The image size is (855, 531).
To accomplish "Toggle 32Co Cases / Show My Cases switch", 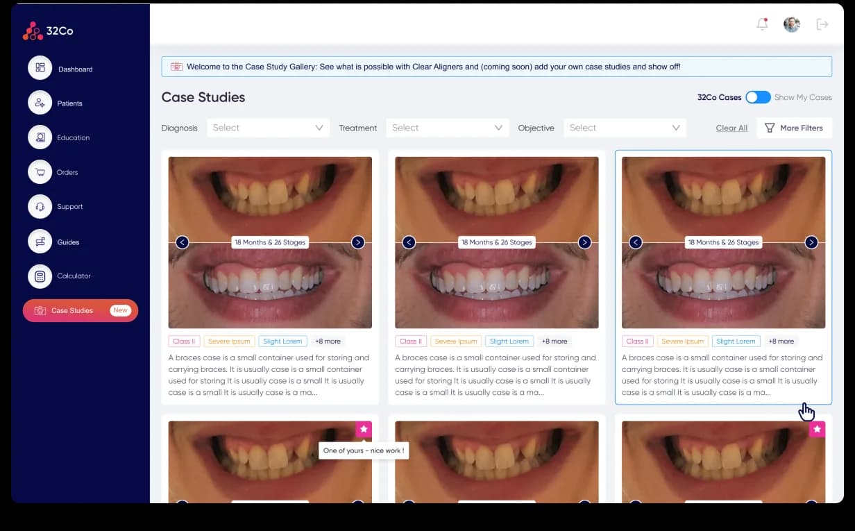I will tap(758, 97).
